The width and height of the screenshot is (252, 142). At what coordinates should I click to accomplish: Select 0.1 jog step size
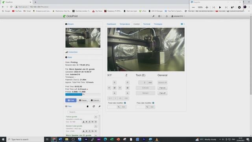click(110, 98)
